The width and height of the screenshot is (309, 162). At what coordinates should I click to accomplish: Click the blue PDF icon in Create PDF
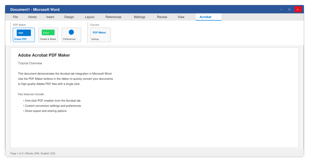pos(24,33)
